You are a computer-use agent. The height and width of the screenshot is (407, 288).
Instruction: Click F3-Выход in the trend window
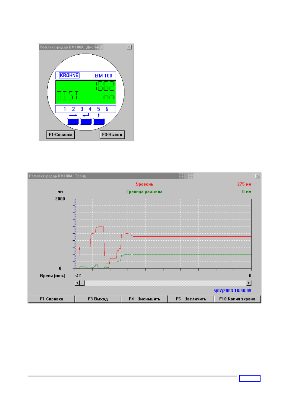coord(98,299)
